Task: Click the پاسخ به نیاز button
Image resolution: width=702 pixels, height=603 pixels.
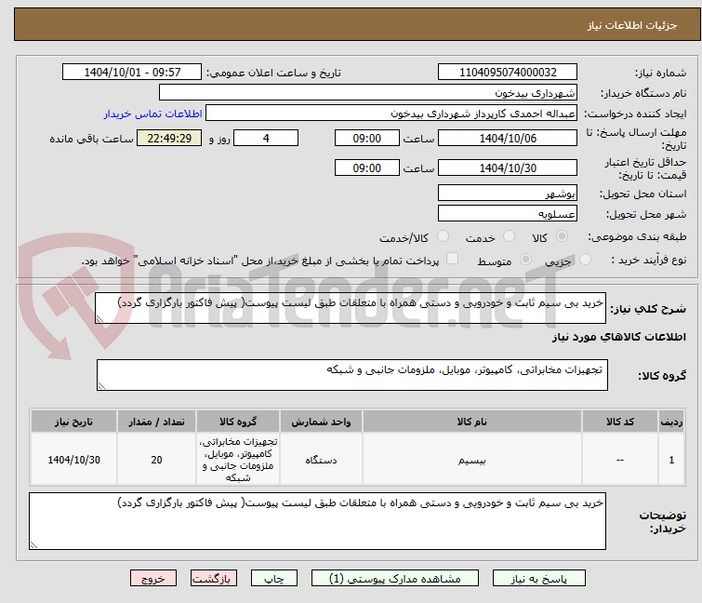Action: coord(538,579)
